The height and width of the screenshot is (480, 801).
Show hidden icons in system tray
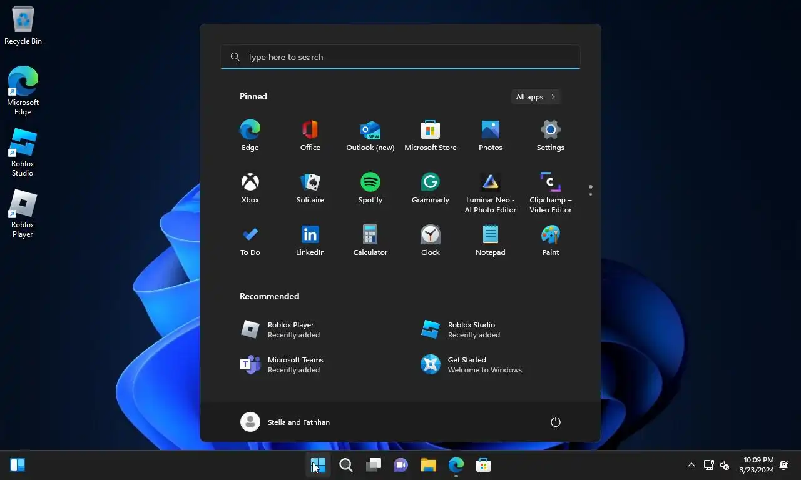pyautogui.click(x=691, y=465)
